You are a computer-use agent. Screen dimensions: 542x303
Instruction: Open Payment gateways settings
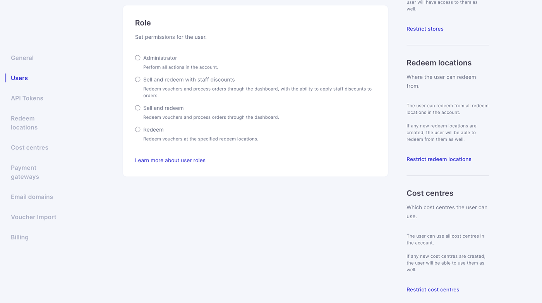tap(25, 172)
